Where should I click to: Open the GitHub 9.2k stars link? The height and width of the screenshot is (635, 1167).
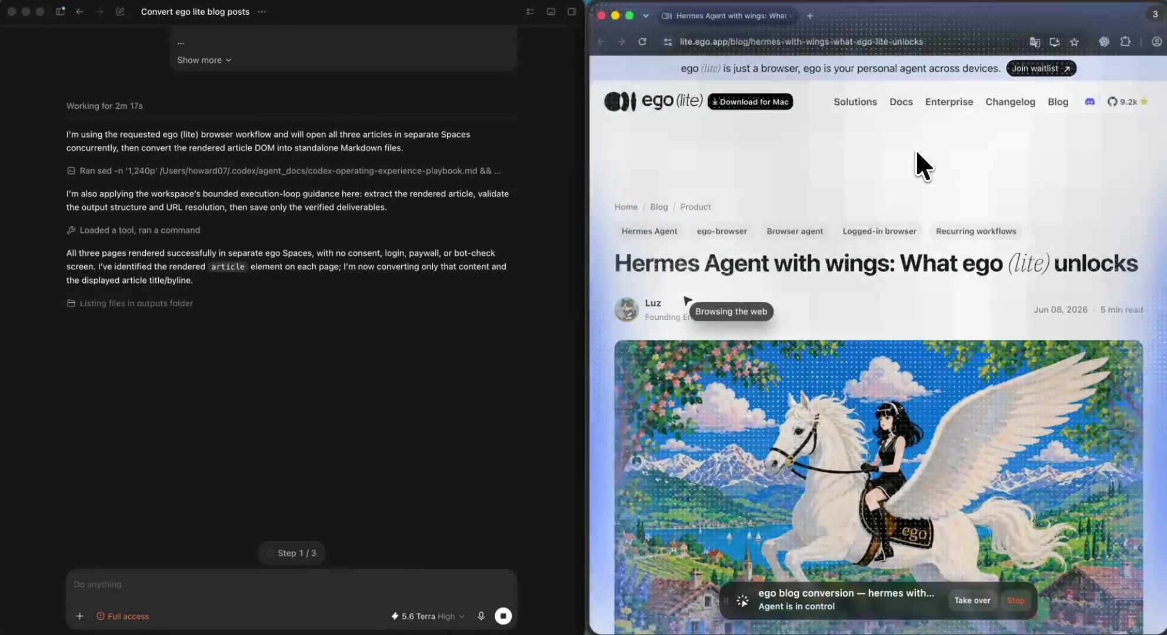(x=1128, y=102)
